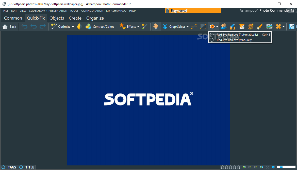Collapse the red-eye dropdown arrow
The height and width of the screenshot is (170, 297).
click(217, 27)
